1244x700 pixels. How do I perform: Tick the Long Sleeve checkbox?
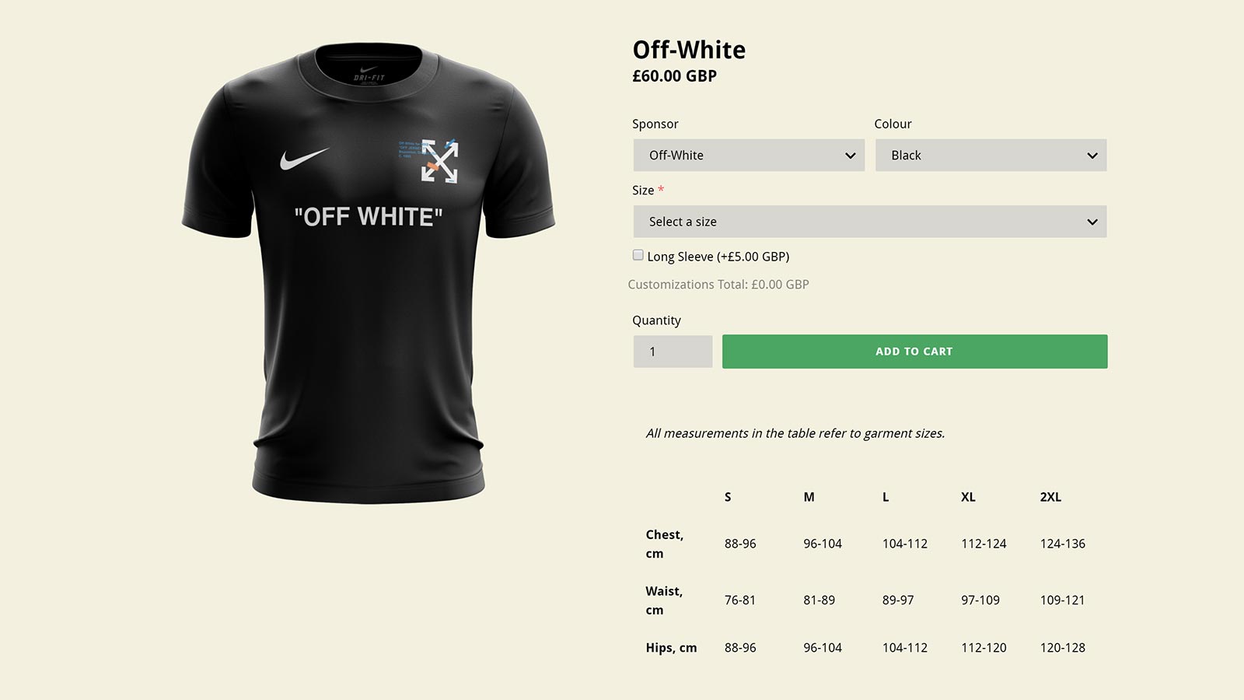pos(638,255)
